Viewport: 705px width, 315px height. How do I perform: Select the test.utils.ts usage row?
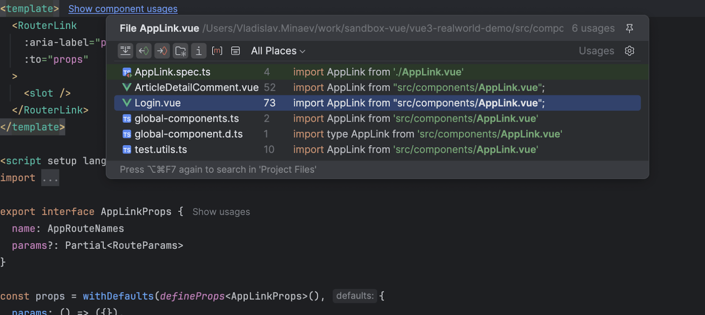click(x=161, y=150)
